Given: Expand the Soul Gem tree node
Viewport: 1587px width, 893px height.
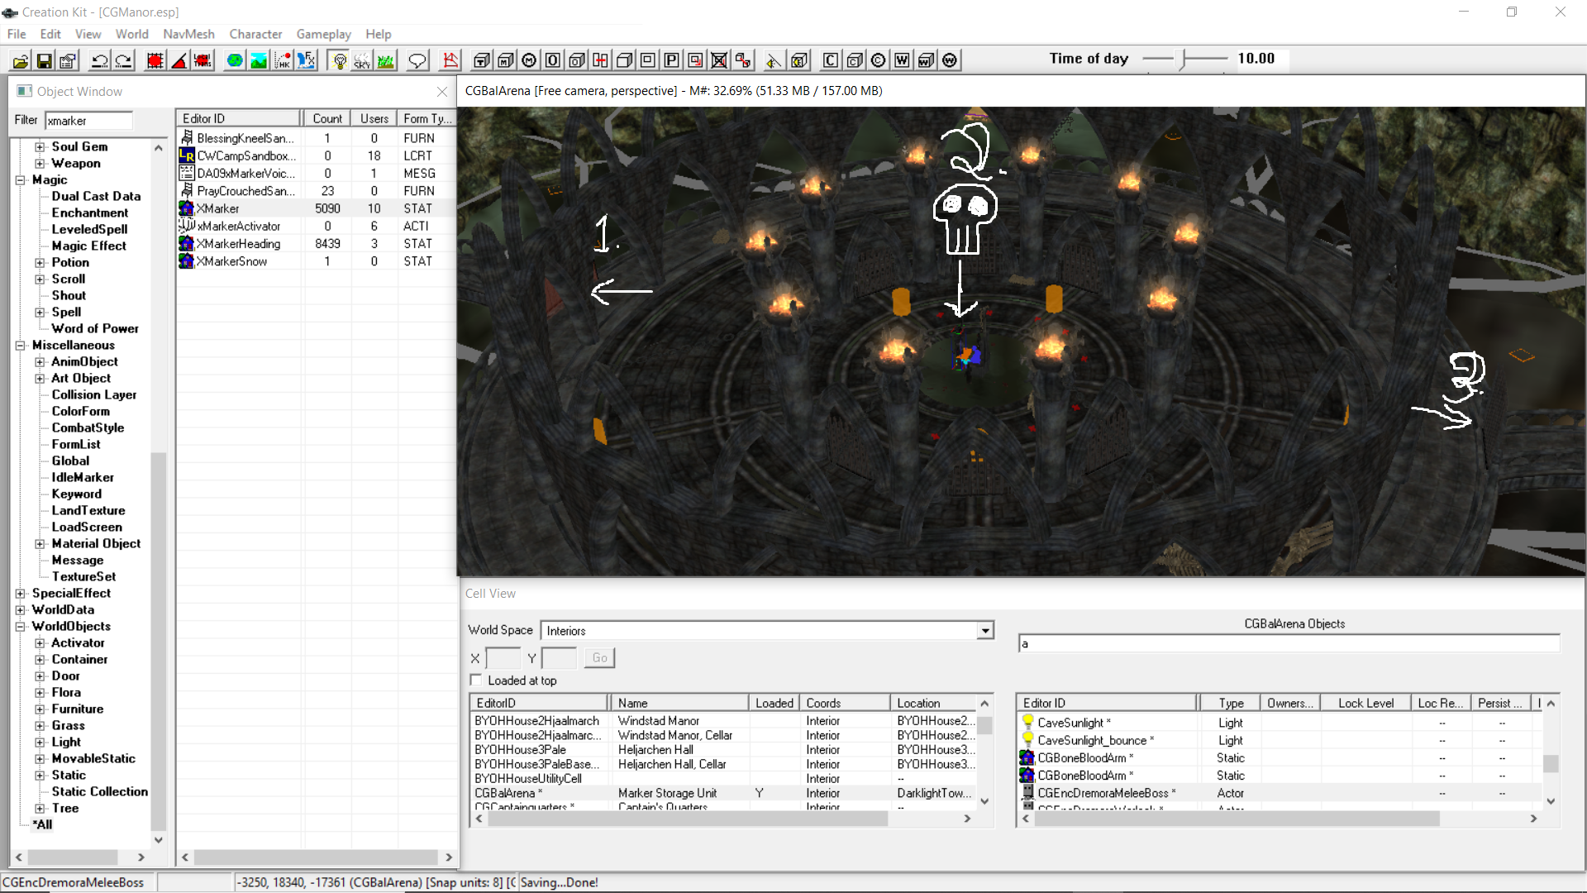Looking at the screenshot, I should click(40, 147).
